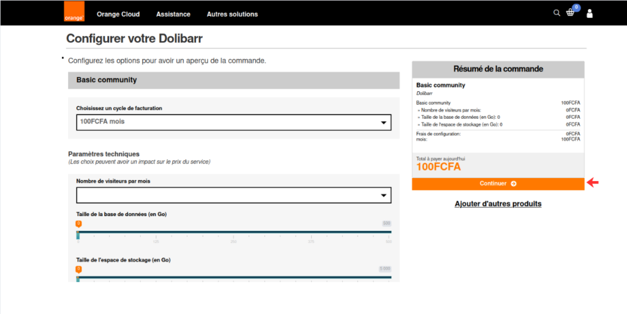Screen dimensions: 627x314
Task: Open search with the magnifier icon
Action: pos(557,13)
